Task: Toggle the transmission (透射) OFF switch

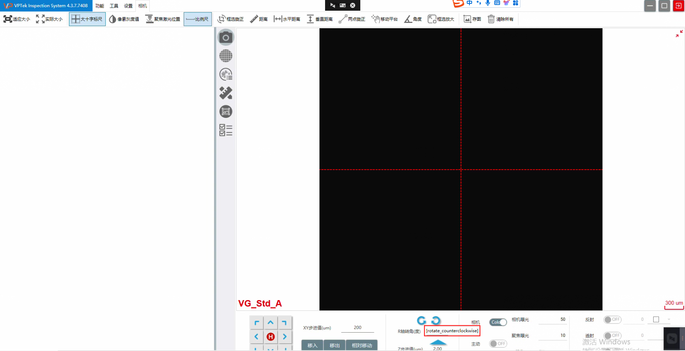Action: pyautogui.click(x=612, y=336)
